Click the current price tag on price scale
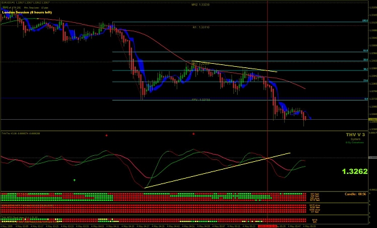The height and width of the screenshot is (228, 377). tap(372, 119)
